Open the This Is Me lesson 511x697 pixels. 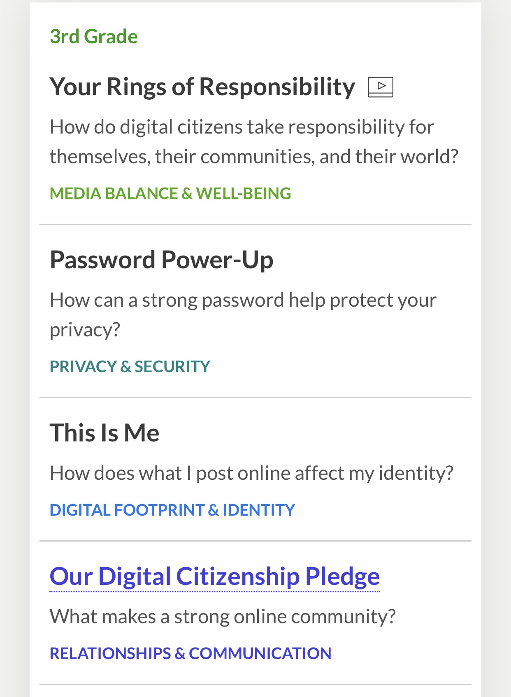(105, 433)
